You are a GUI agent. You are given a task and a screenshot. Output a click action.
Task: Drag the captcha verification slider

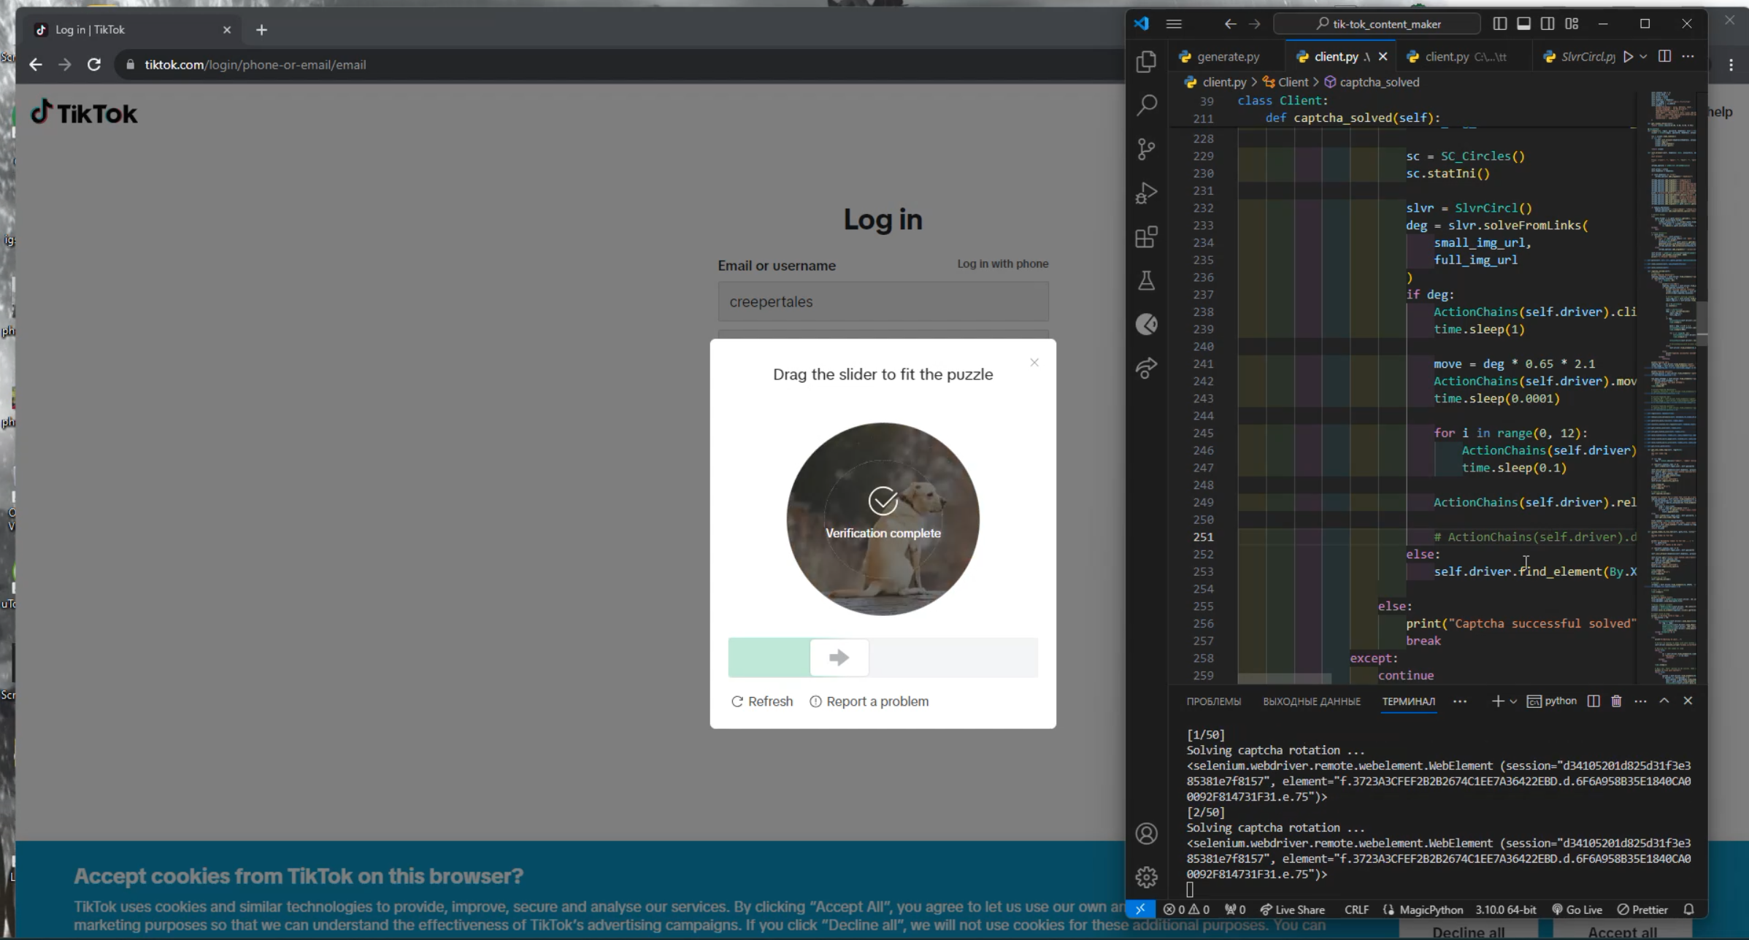[x=839, y=656]
